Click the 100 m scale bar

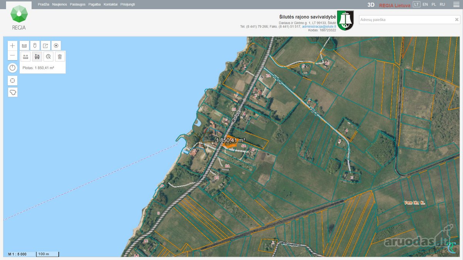[47, 254]
